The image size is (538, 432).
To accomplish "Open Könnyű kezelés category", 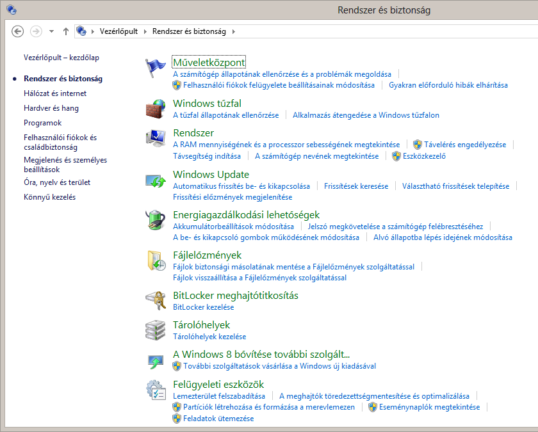I will click(49, 197).
